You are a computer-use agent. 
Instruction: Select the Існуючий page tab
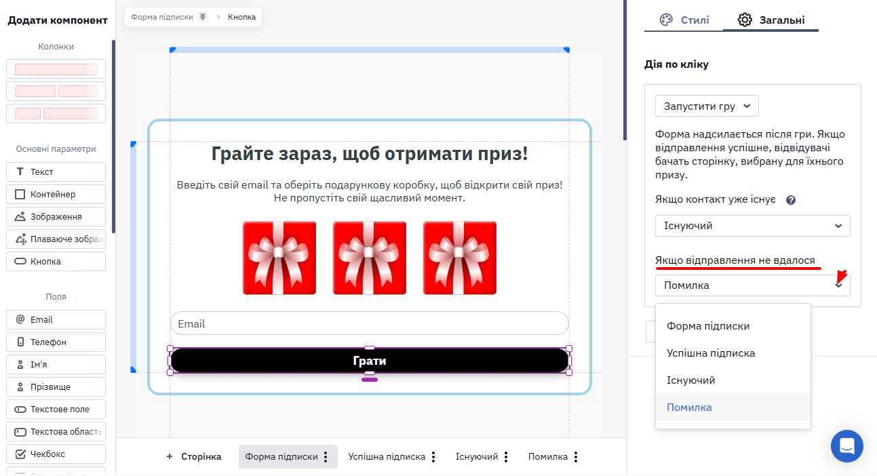point(477,456)
